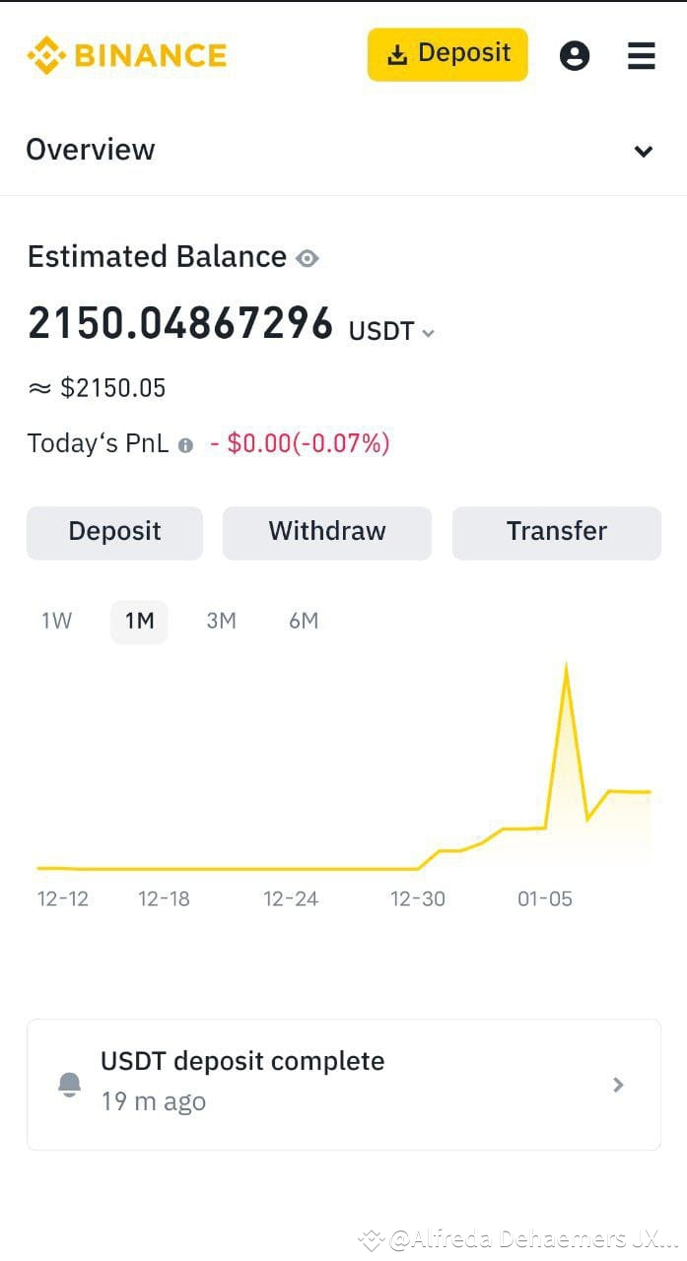Open the USDT deposit complete notification

coord(343,1084)
